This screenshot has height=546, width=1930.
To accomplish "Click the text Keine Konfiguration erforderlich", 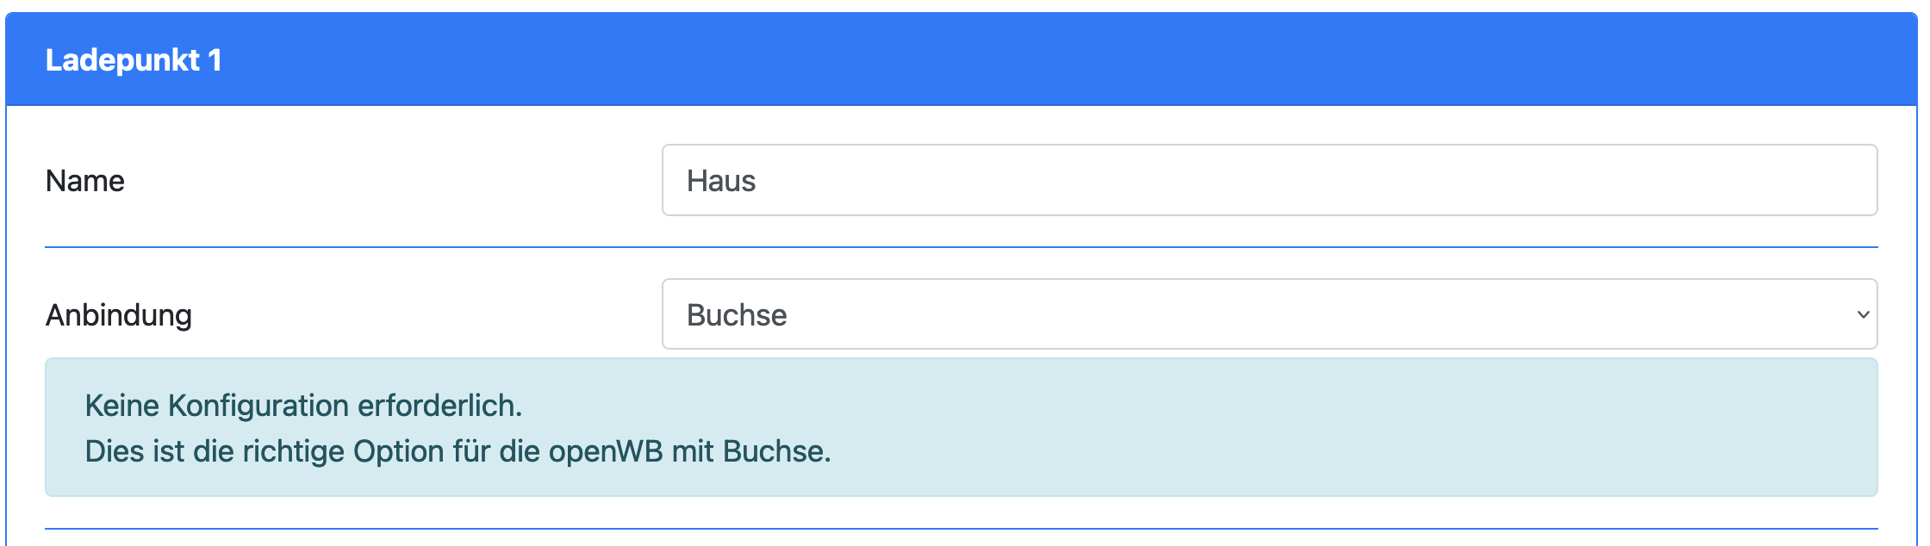I will point(303,406).
